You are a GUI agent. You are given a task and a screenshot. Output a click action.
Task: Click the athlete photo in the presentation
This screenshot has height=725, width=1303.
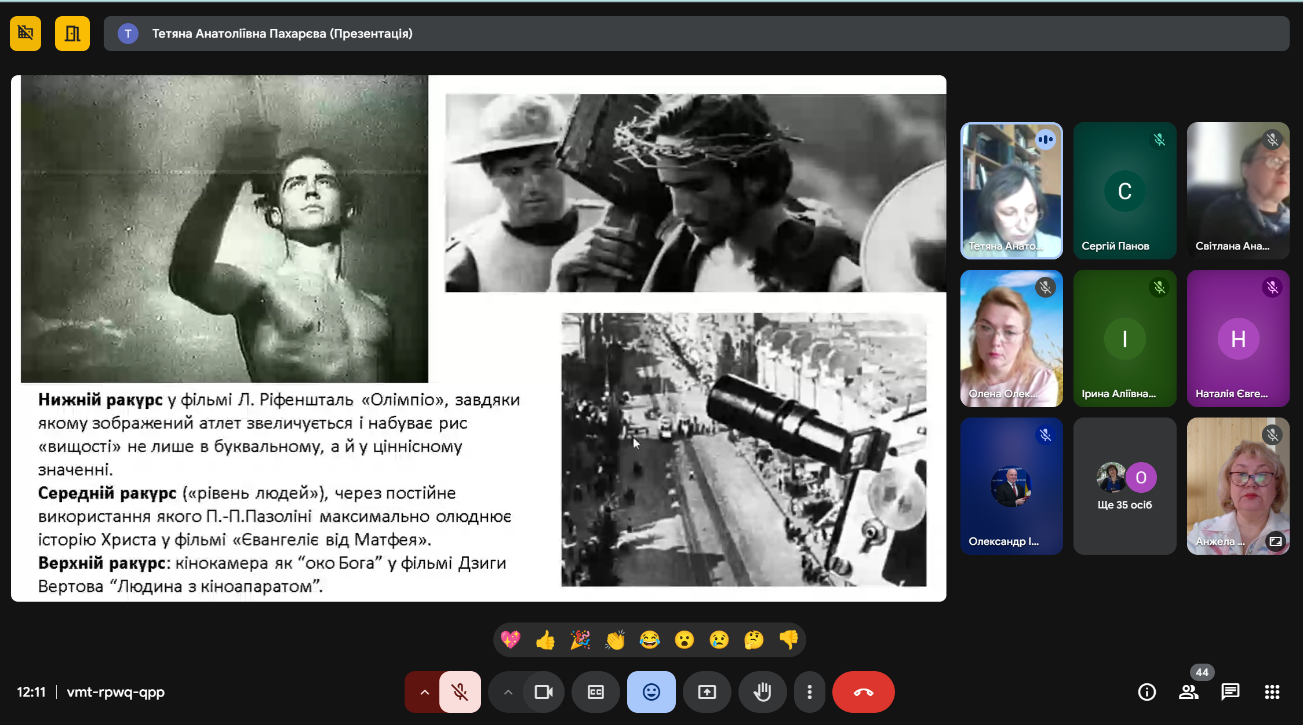(x=224, y=229)
